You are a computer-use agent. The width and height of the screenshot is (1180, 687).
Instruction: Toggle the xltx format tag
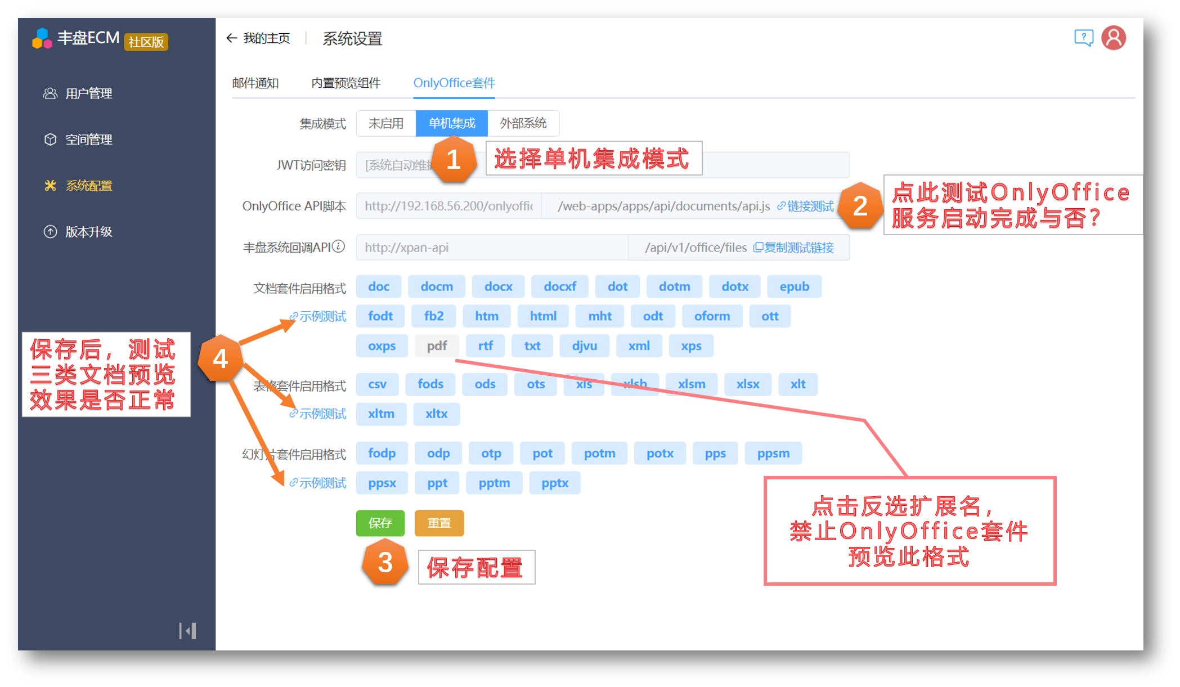(x=437, y=414)
